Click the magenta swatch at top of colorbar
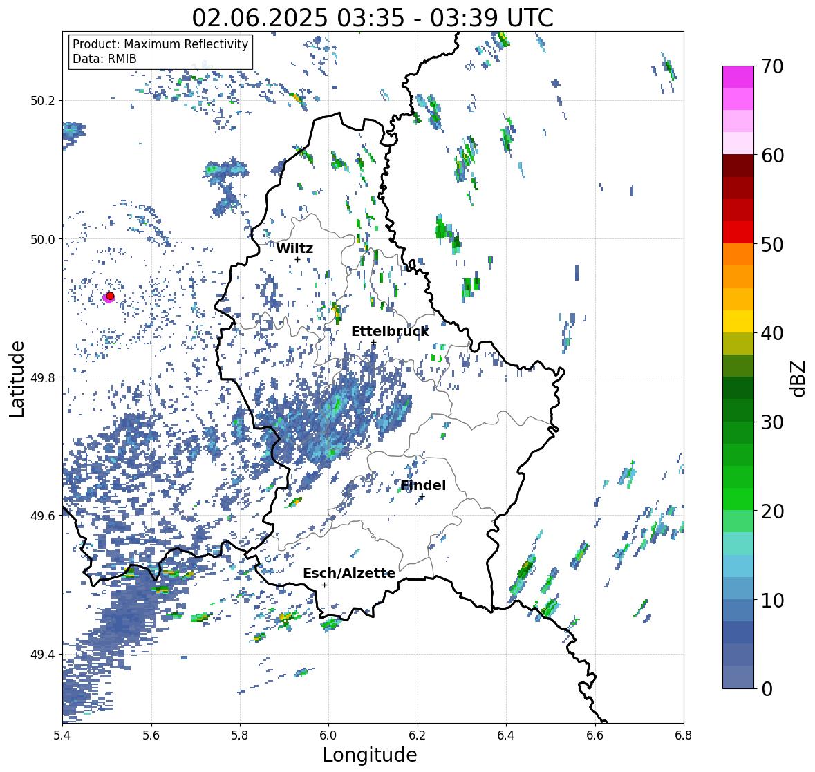This screenshot has width=815, height=772. pos(738,77)
